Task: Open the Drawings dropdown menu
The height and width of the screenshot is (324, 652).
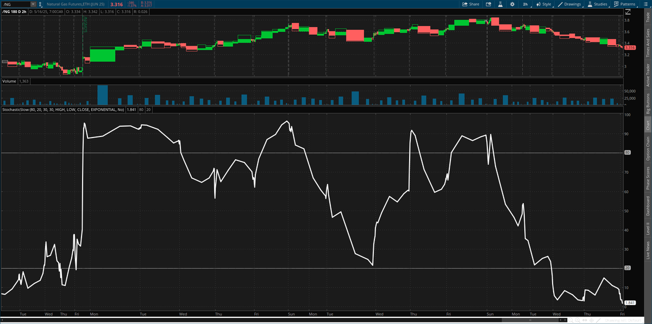Action: 570,4
